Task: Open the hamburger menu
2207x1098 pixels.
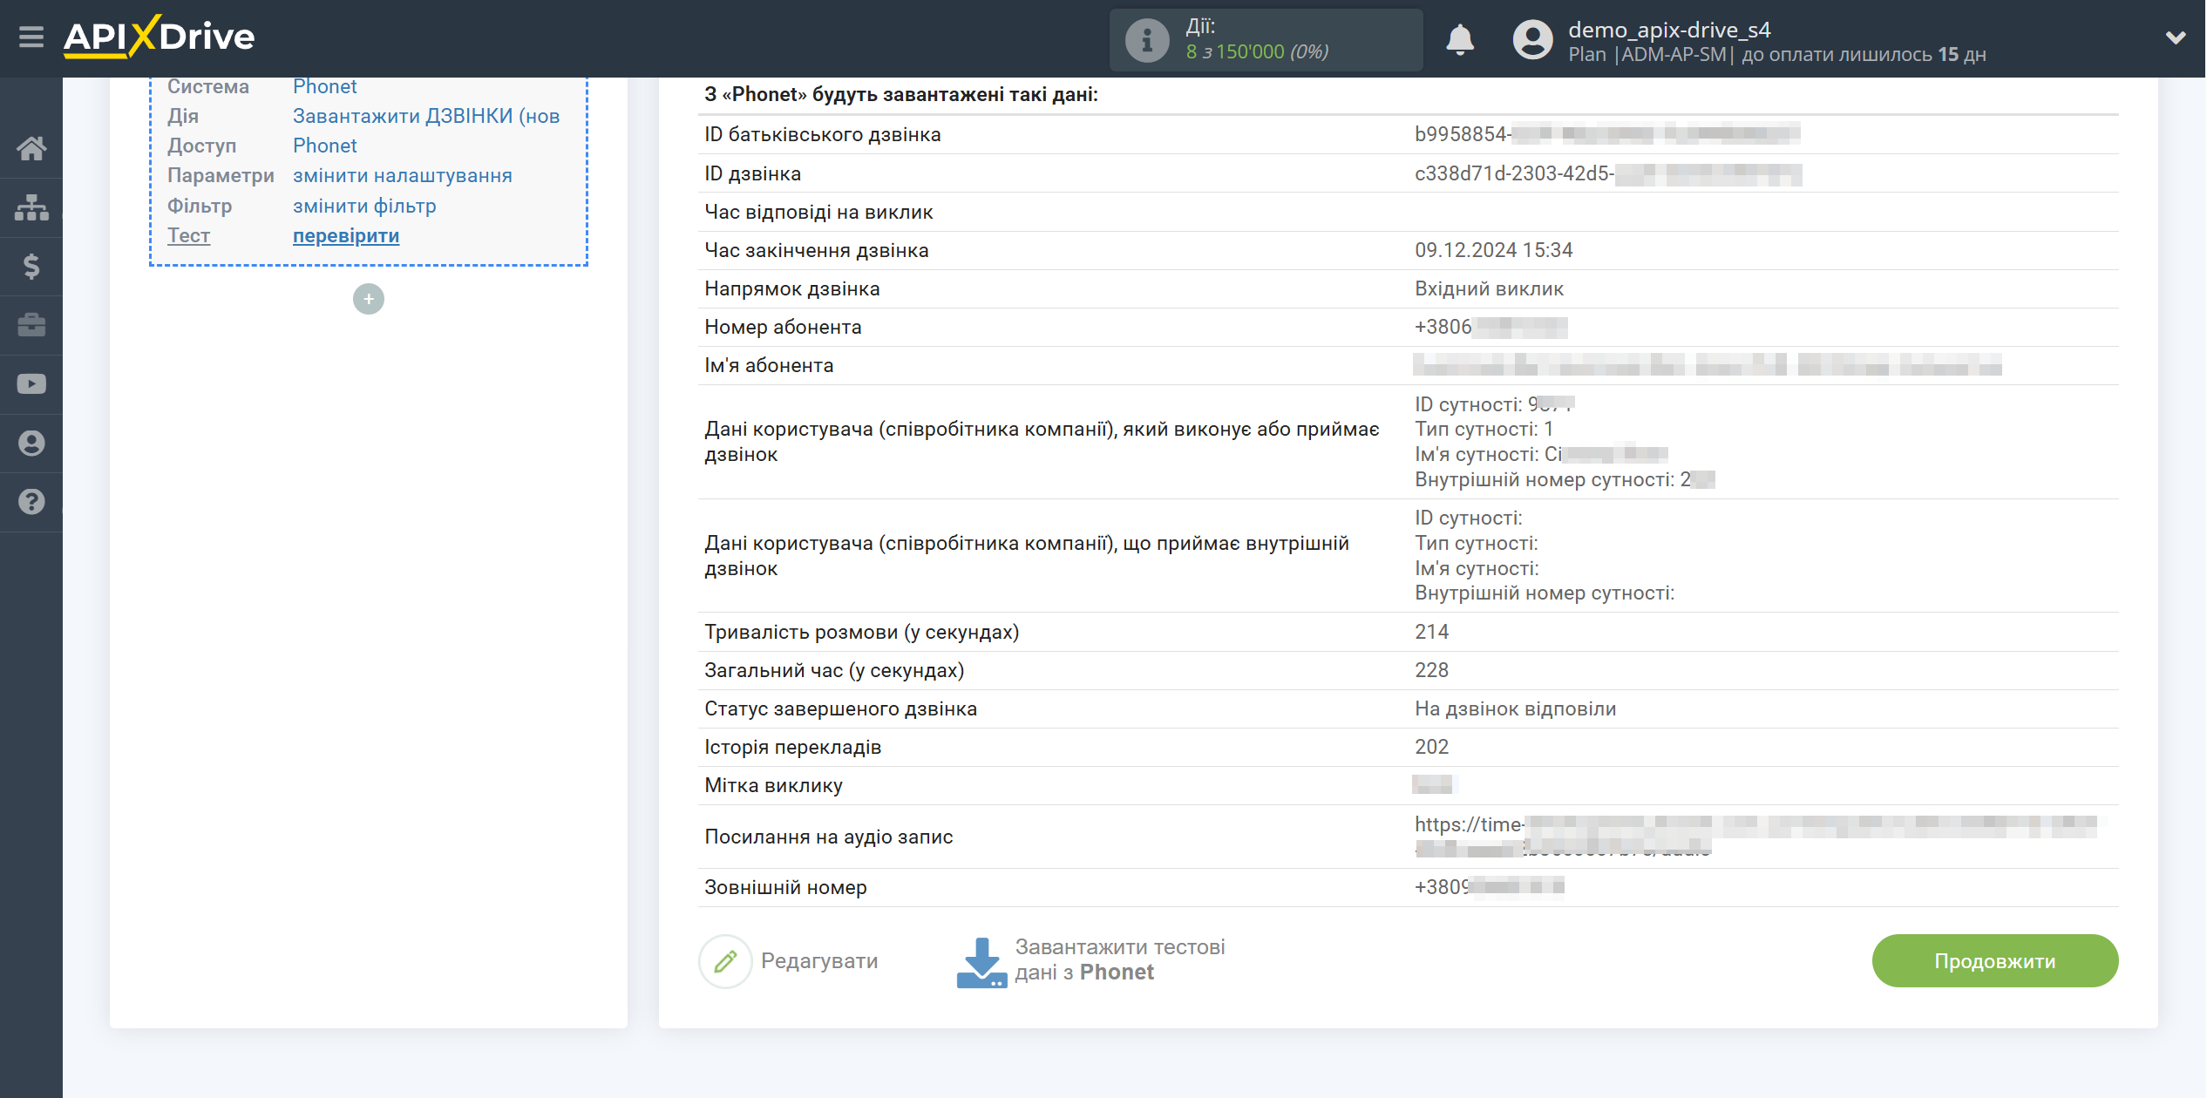Action: pos(31,37)
